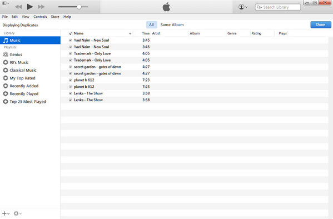
Task: Sort by the Album column header
Action: (x=195, y=33)
